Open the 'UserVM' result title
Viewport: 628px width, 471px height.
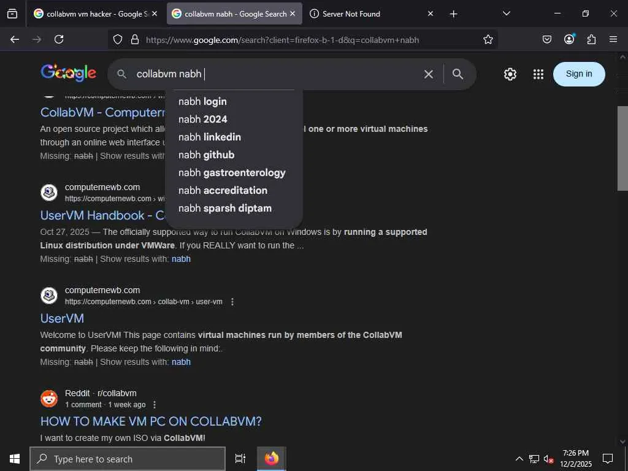(x=62, y=318)
